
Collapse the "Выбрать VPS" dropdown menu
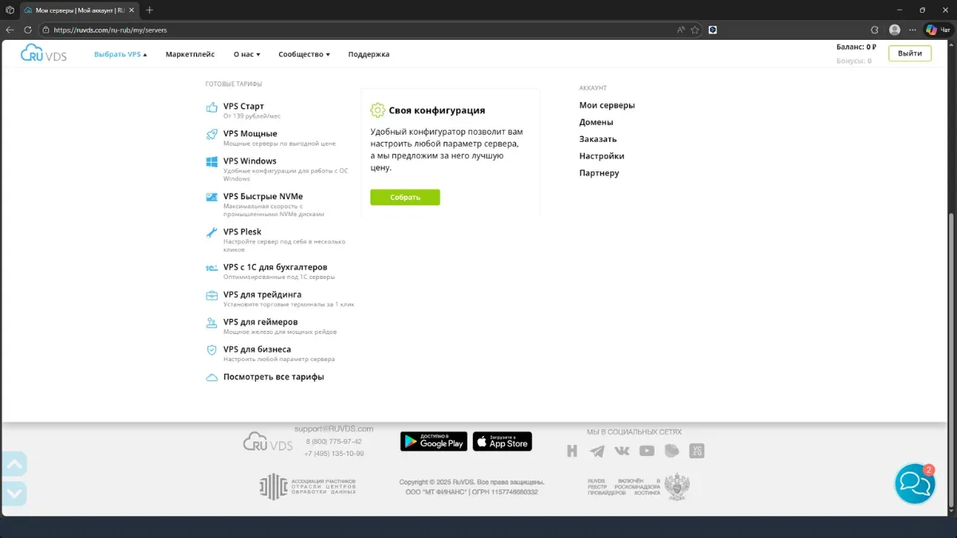tap(120, 54)
